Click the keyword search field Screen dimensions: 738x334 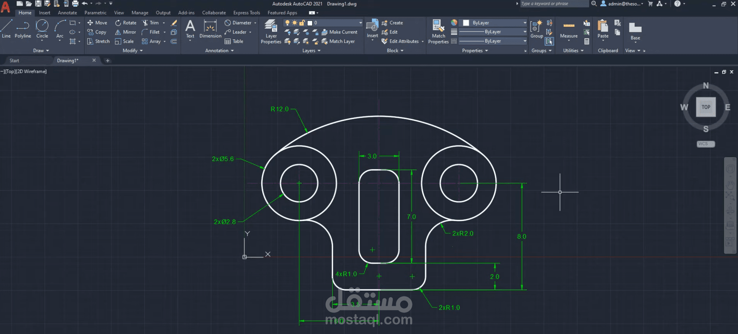[554, 4]
